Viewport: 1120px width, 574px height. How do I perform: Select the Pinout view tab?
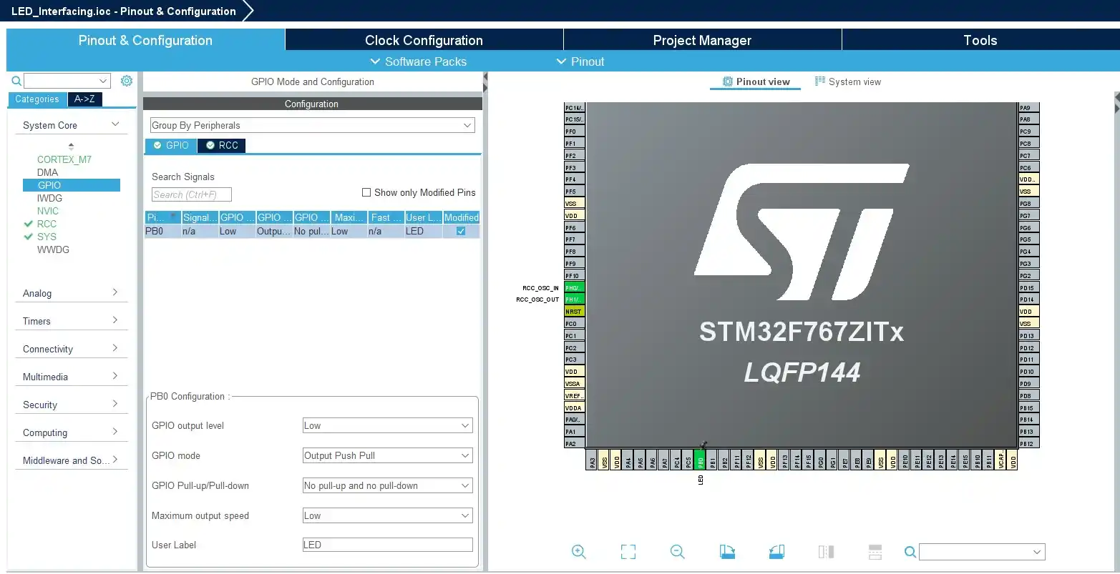(x=756, y=81)
